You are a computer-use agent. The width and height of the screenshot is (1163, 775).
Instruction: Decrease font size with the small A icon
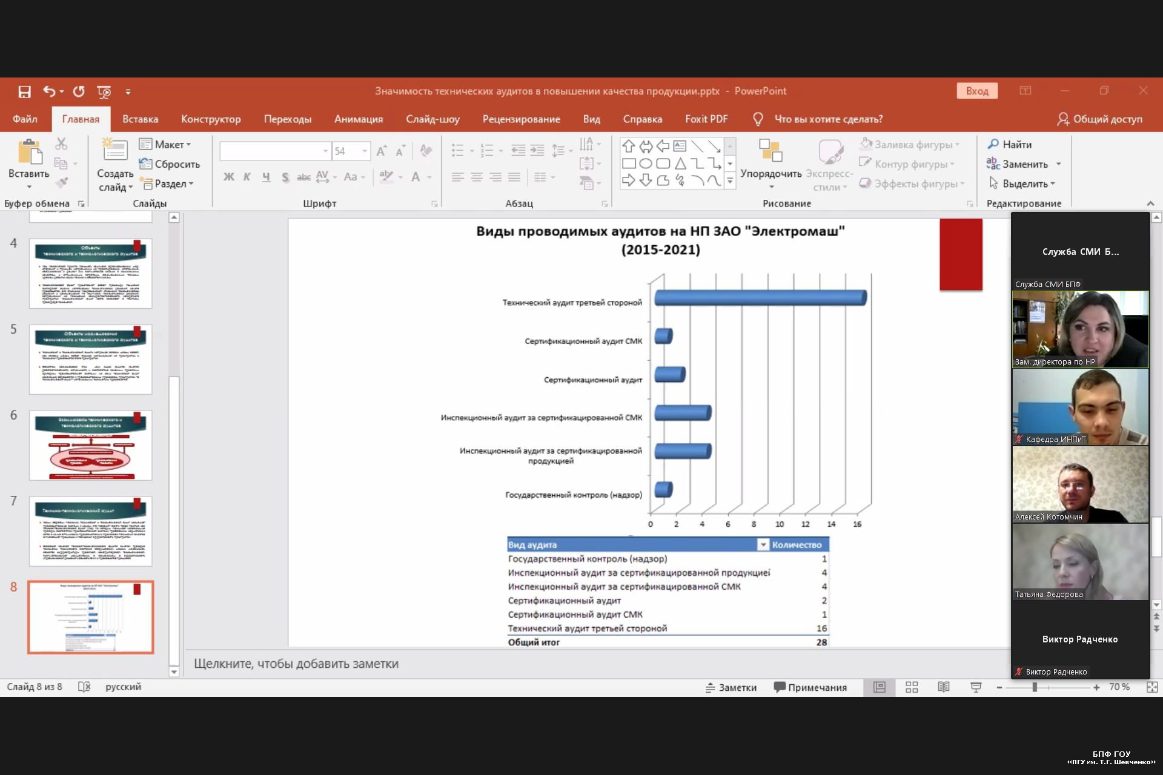click(400, 151)
